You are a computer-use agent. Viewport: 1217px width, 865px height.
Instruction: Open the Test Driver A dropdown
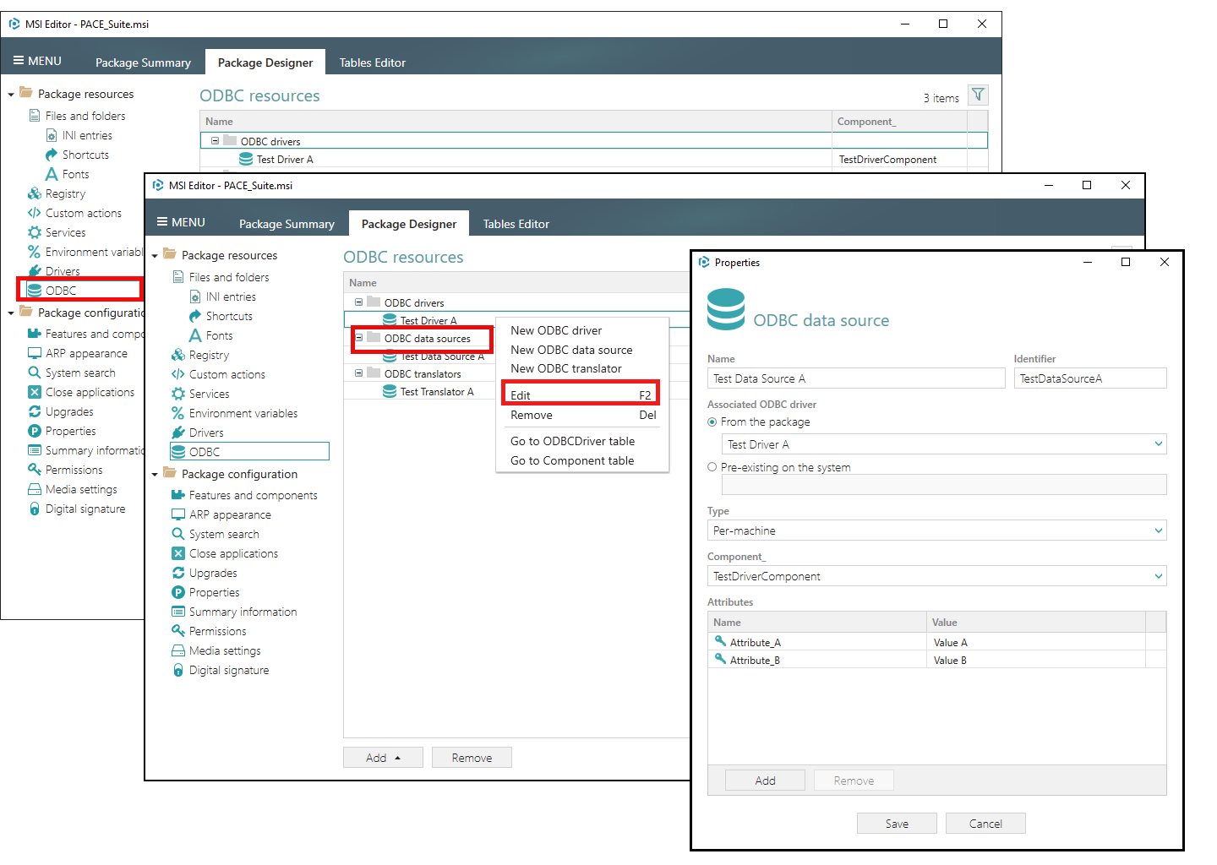944,444
